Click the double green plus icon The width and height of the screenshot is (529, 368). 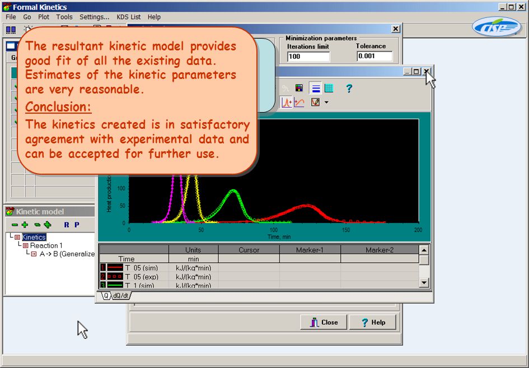(x=48, y=225)
